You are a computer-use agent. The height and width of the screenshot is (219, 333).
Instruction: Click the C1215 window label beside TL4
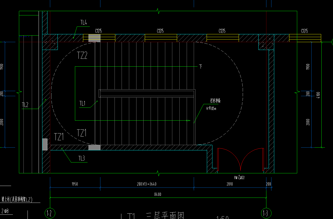(98, 31)
